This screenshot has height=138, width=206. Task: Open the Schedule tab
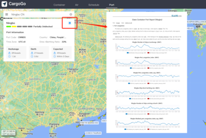(x=94, y=5)
